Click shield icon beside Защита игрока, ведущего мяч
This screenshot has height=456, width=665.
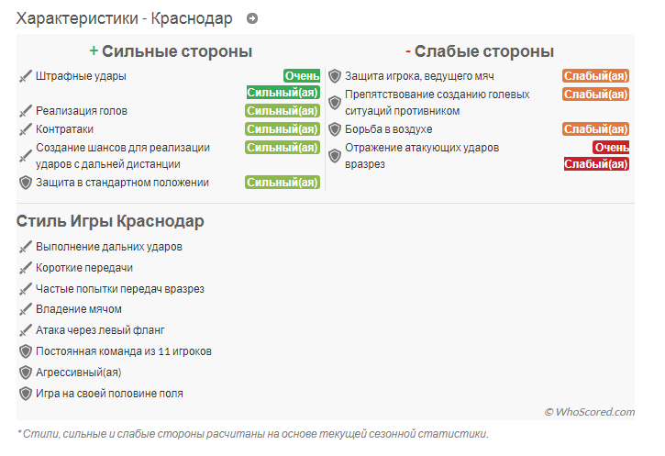pos(335,76)
